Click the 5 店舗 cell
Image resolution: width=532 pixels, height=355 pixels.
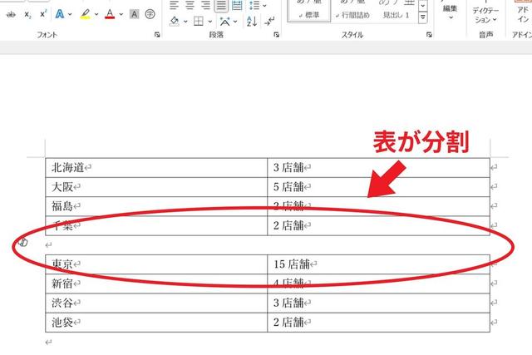379,187
